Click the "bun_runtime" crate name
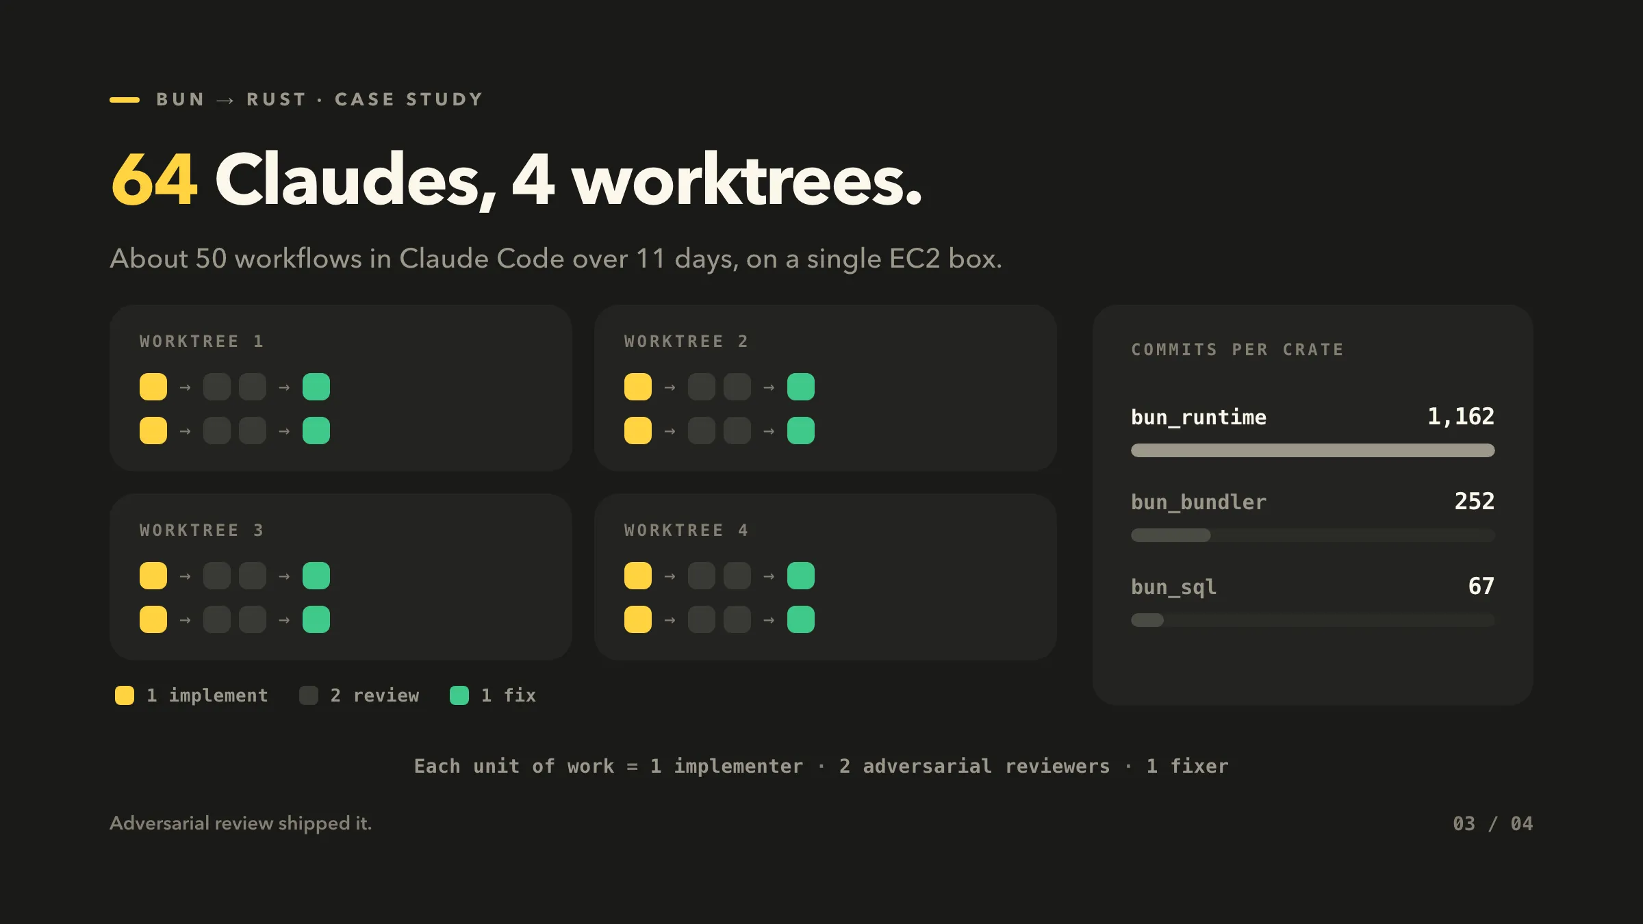 click(x=1199, y=418)
